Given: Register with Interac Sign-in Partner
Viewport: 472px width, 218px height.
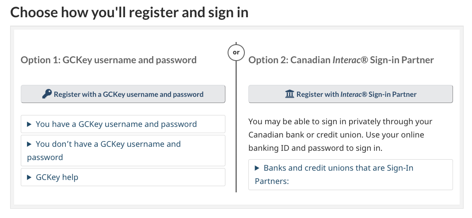Looking at the screenshot, I should pos(350,94).
